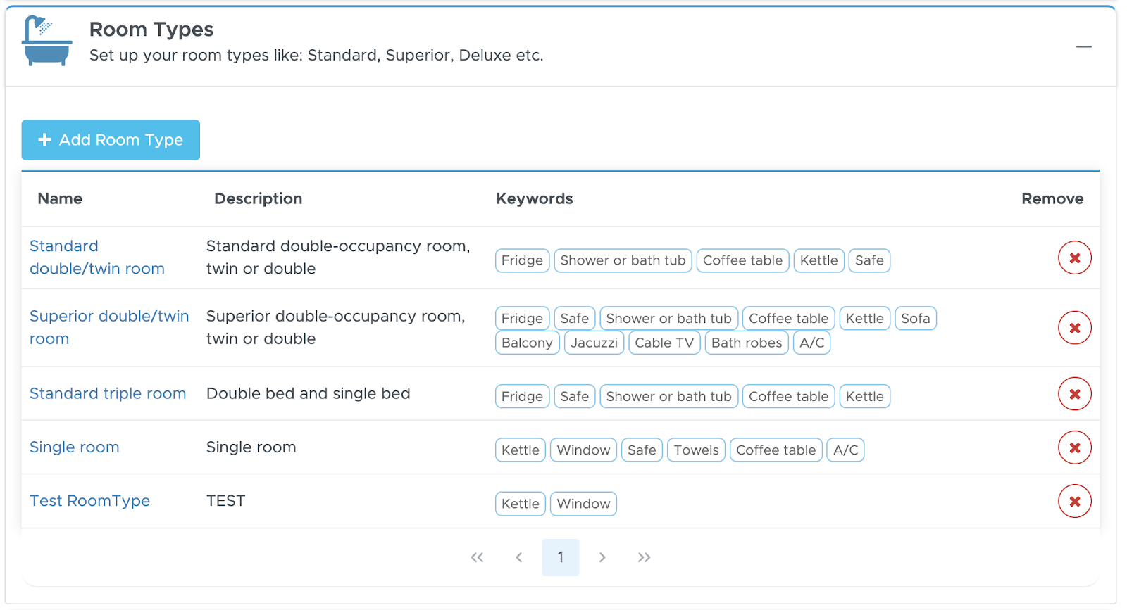Click the bathtub Room Types icon
The image size is (1127, 610).
(46, 41)
